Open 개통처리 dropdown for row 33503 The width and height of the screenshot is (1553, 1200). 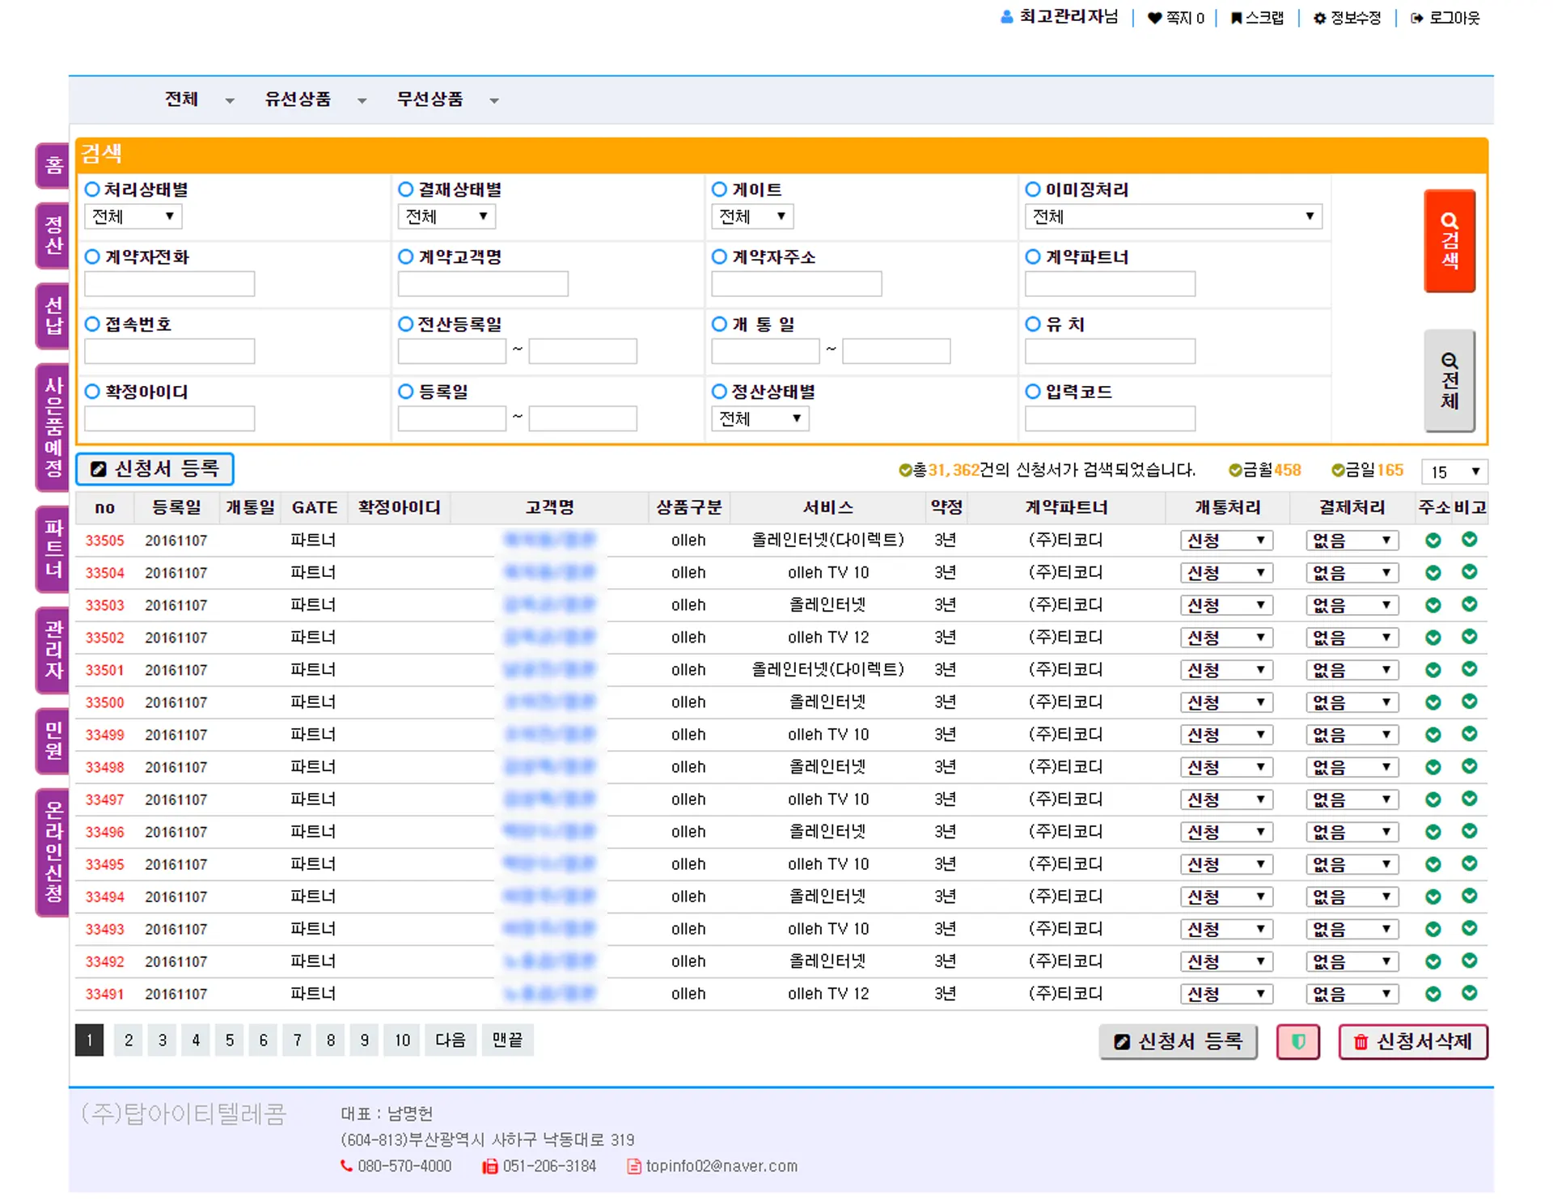(x=1225, y=605)
